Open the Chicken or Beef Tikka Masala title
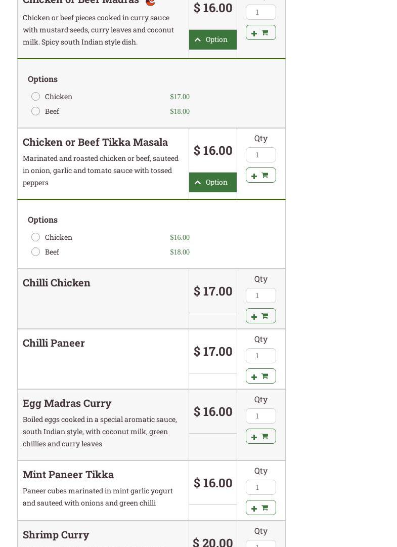The width and height of the screenshot is (397, 547). [95, 142]
